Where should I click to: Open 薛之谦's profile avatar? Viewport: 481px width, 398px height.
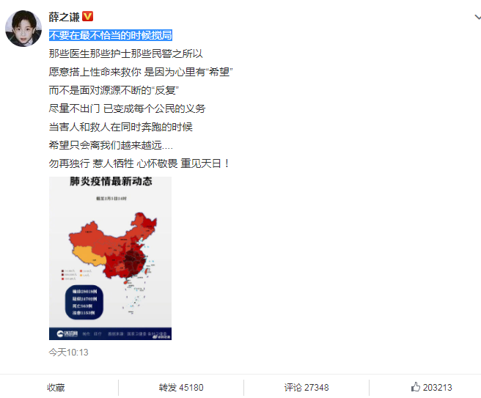23,28
